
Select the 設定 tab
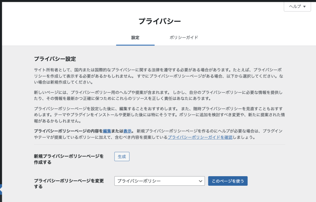(x=135, y=37)
